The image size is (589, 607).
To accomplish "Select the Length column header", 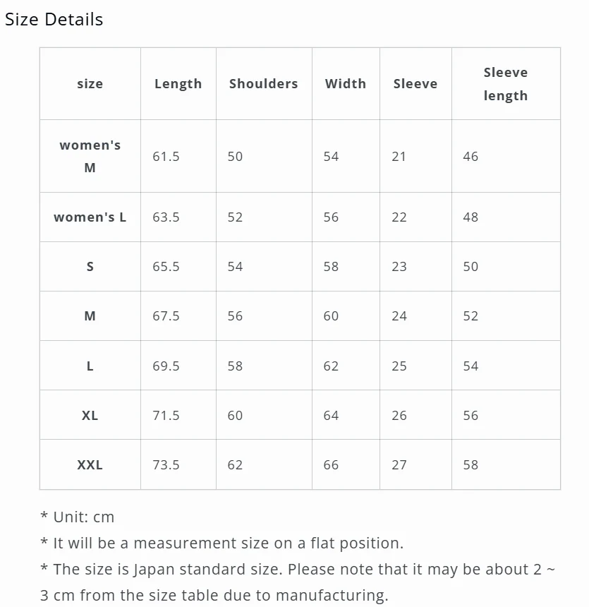I will (178, 84).
